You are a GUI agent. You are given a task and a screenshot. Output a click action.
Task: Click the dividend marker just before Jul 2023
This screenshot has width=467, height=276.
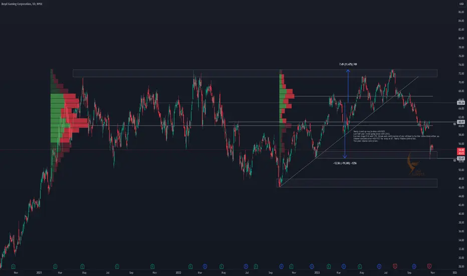point(379,266)
